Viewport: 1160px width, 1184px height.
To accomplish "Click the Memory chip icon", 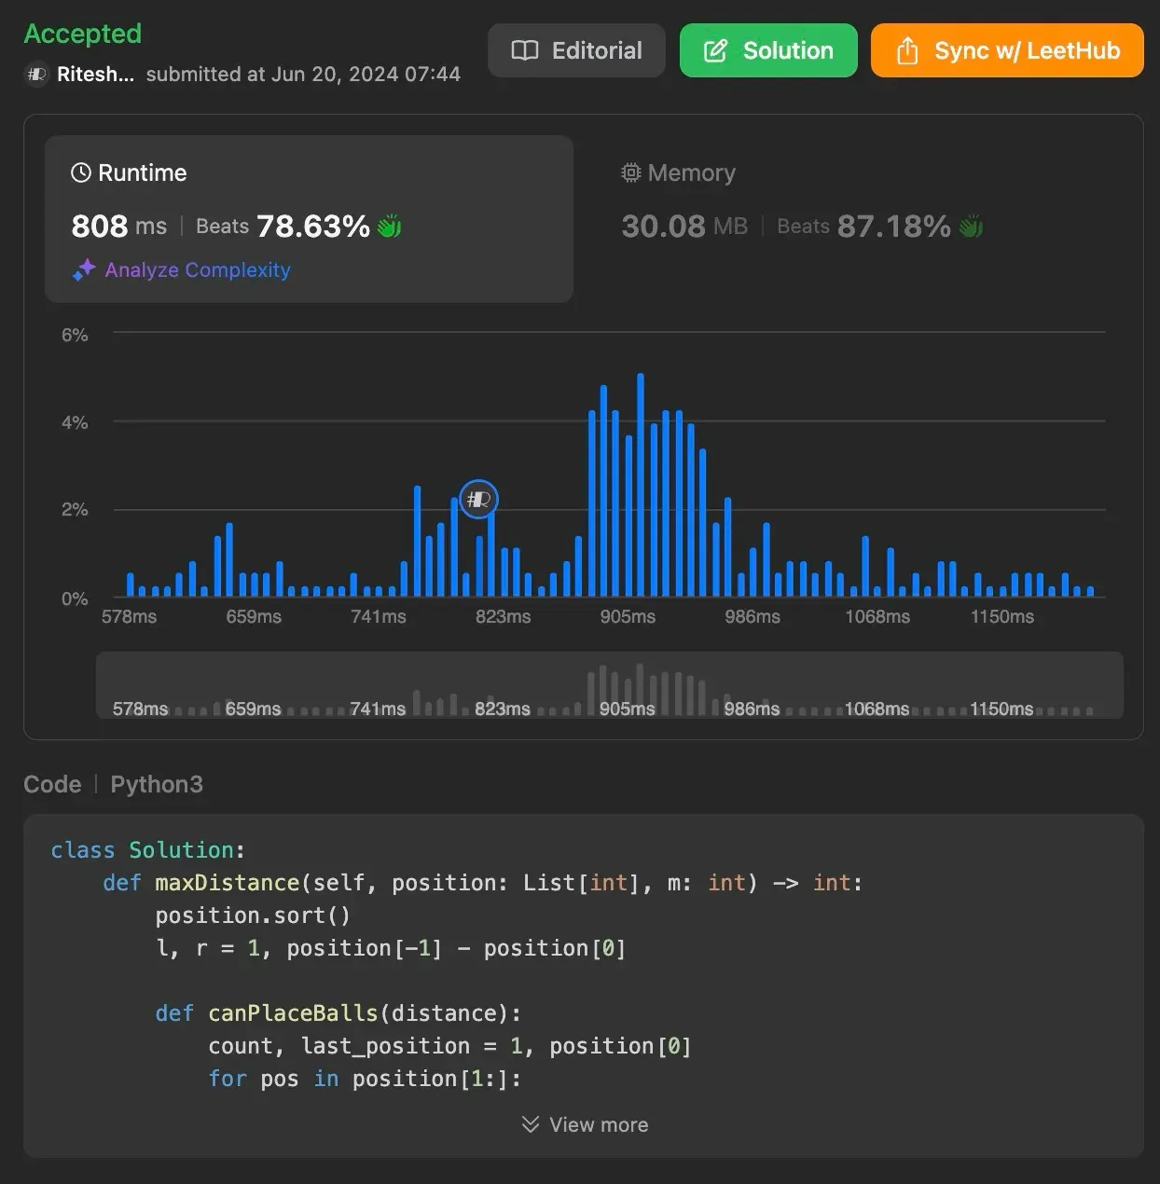I will point(631,172).
